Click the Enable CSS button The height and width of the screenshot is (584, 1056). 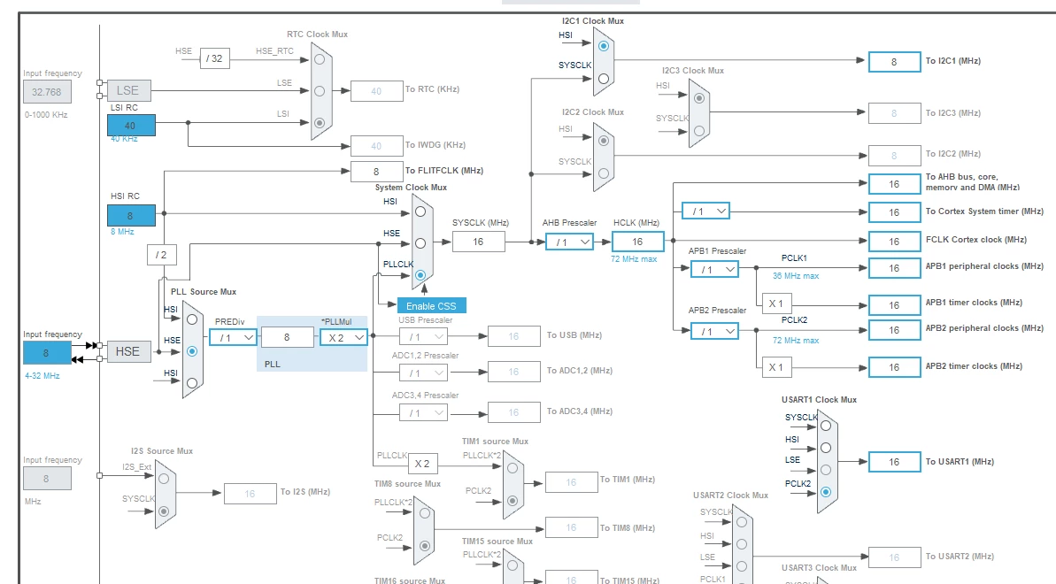tap(432, 306)
